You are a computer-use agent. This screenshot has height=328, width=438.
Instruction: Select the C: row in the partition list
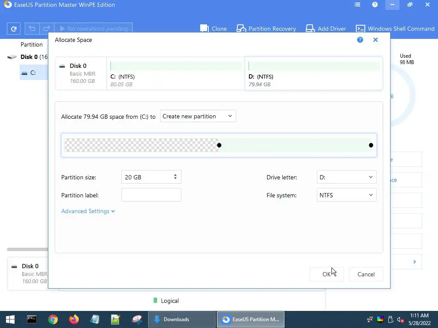pos(34,73)
